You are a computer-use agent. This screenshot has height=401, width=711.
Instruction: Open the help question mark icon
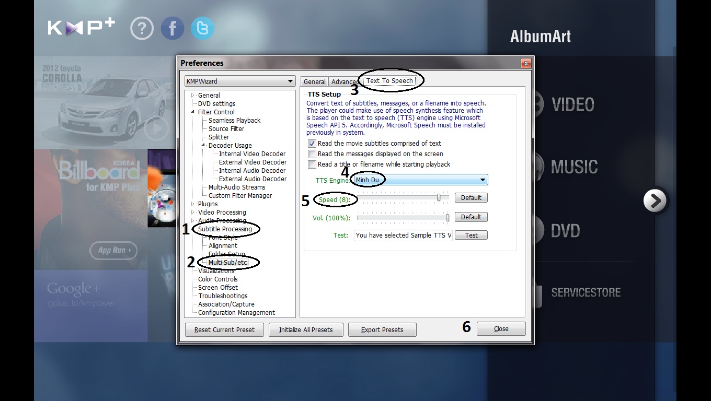[142, 28]
